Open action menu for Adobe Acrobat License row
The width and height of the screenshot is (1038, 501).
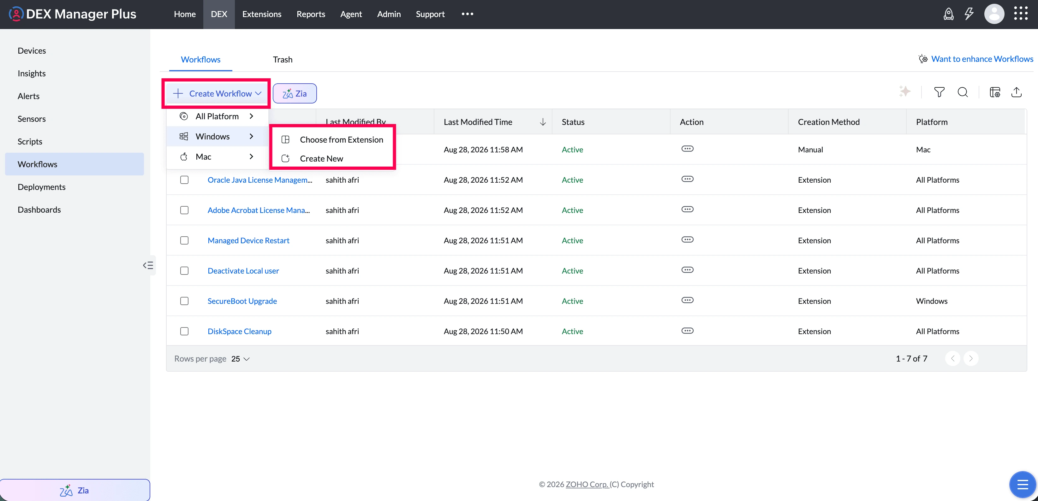(x=688, y=209)
